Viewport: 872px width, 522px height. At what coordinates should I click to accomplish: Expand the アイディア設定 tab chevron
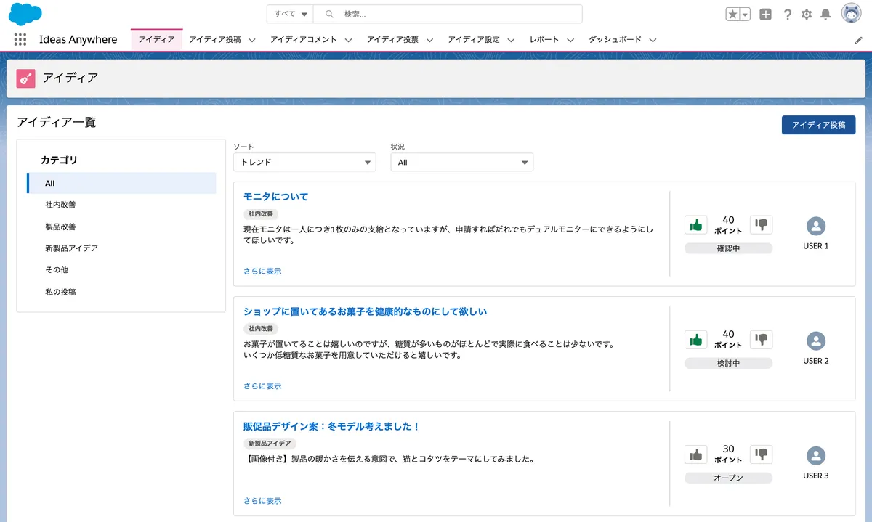coord(512,40)
